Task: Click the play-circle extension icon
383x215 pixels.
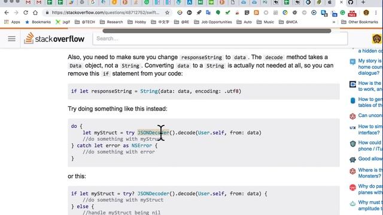Action: click(314, 13)
